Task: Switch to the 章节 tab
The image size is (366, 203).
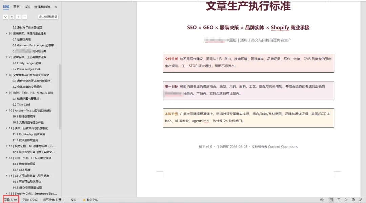Action: 16,7
